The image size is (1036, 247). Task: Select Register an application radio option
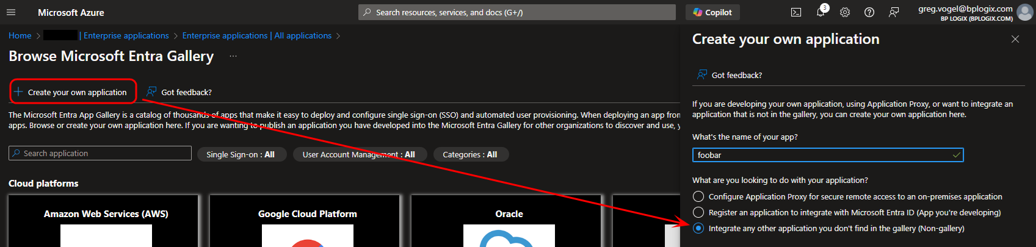click(698, 212)
